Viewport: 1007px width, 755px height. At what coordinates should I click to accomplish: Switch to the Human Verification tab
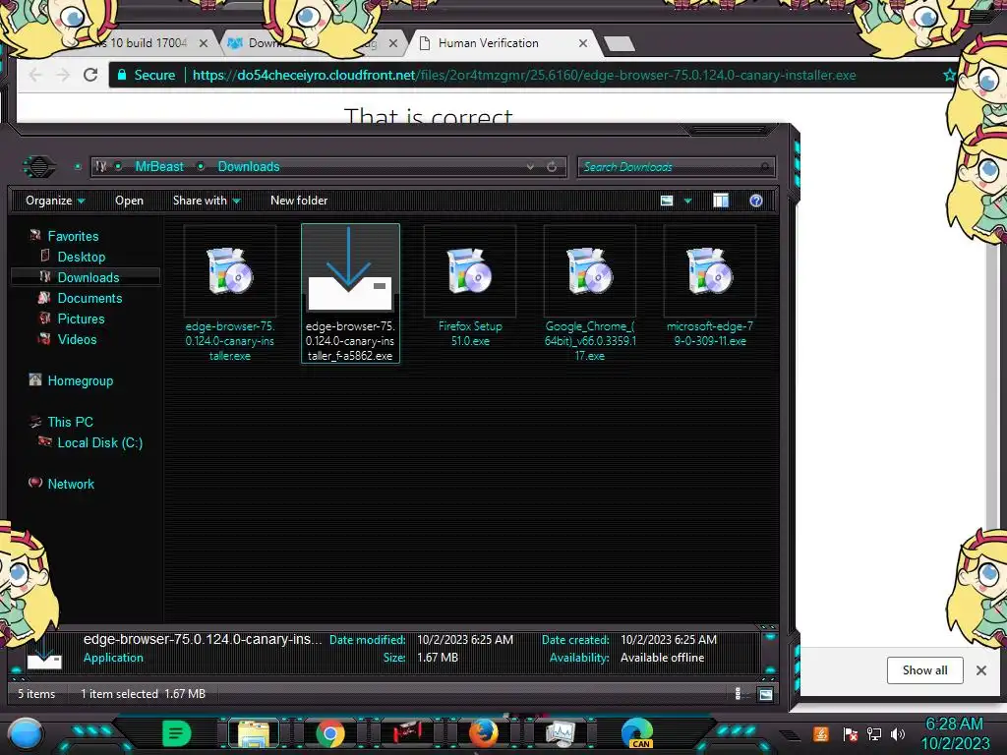tap(503, 43)
